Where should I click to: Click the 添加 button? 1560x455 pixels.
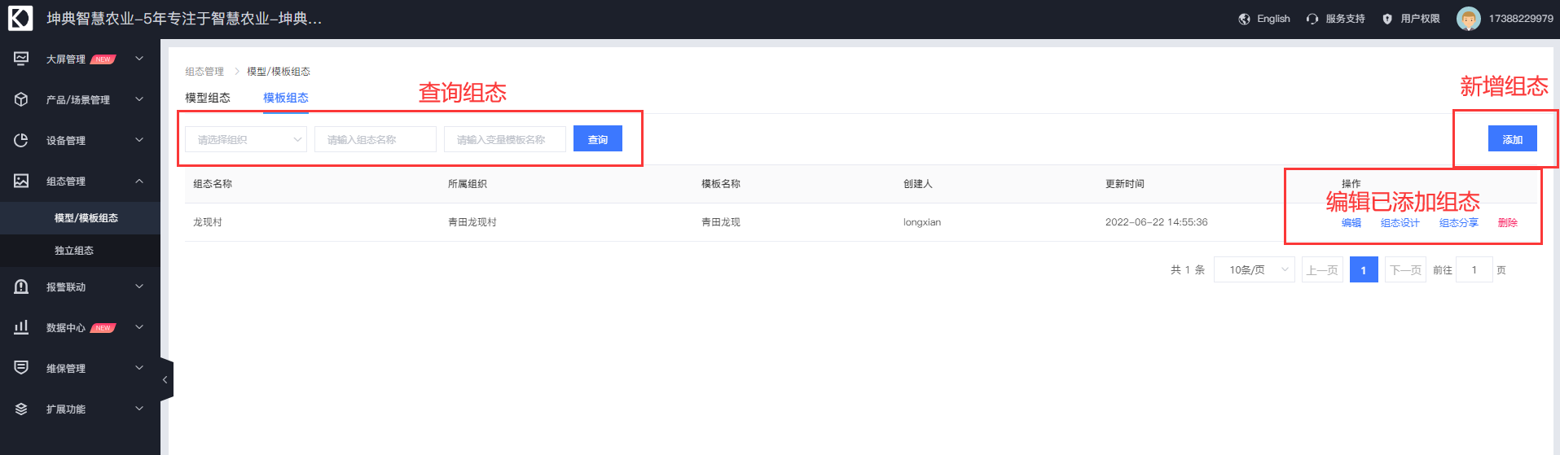[x=1513, y=139]
